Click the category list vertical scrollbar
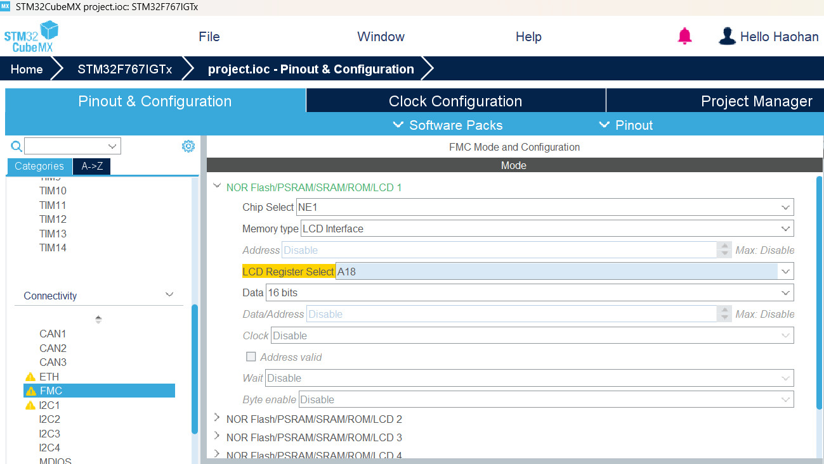Image resolution: width=824 pixels, height=464 pixels. click(x=195, y=368)
